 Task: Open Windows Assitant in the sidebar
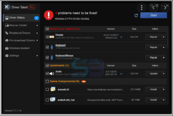(21, 48)
